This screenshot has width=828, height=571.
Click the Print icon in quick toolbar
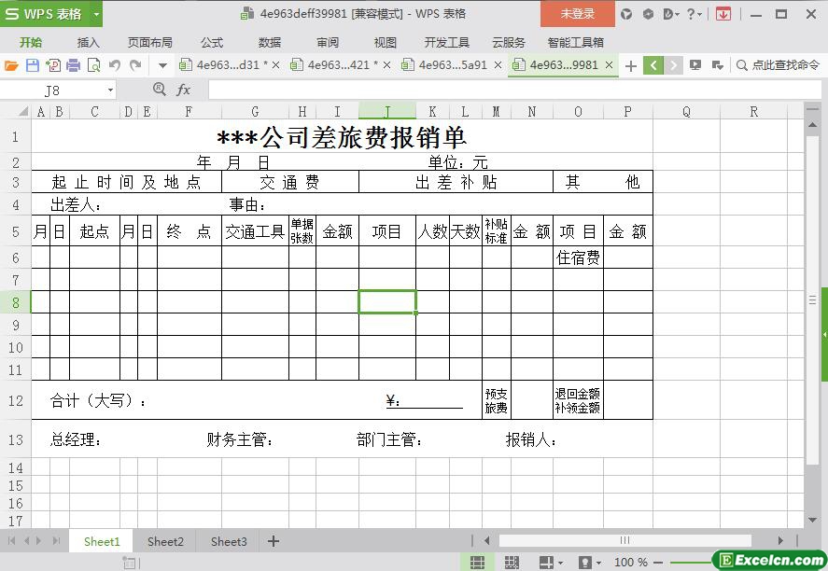coord(74,65)
